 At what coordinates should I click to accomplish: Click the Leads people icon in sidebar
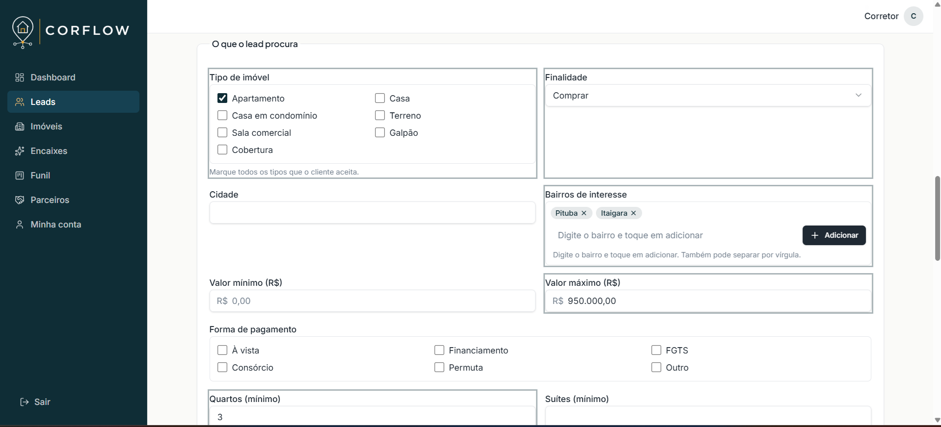coord(20,102)
